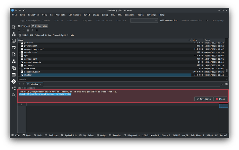Image resolution: width=239 pixels, height=150 pixels.
Task: Toggle INSERT mode in the status bar
Action: pos(176,135)
